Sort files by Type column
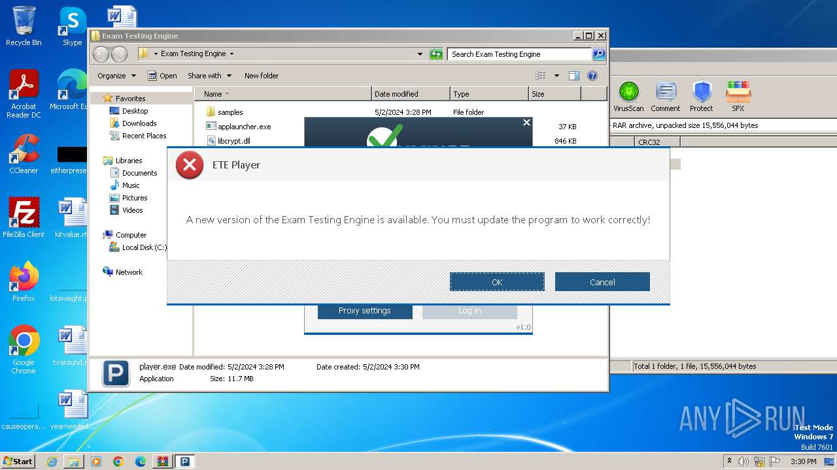The height and width of the screenshot is (470, 837). pos(489,94)
